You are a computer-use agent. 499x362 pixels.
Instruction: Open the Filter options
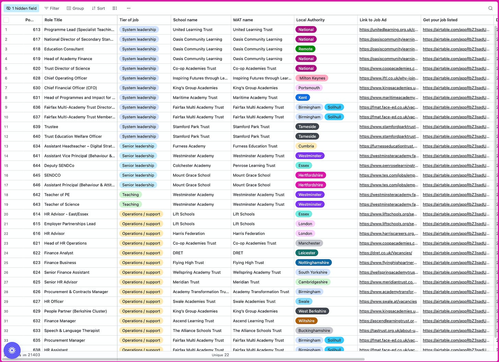pos(52,8)
